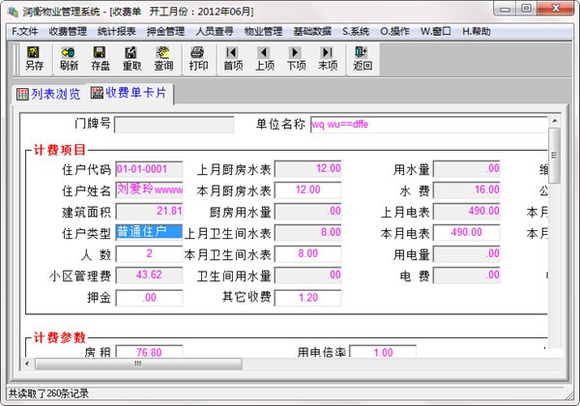Click the 刷新 refresh toolbar icon
Screen dimensions: 580x406
69,59
